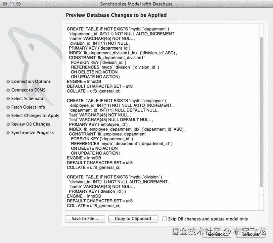Click the INDEX fk_employee_department_idx line
273x243 pixels.
point(127,129)
